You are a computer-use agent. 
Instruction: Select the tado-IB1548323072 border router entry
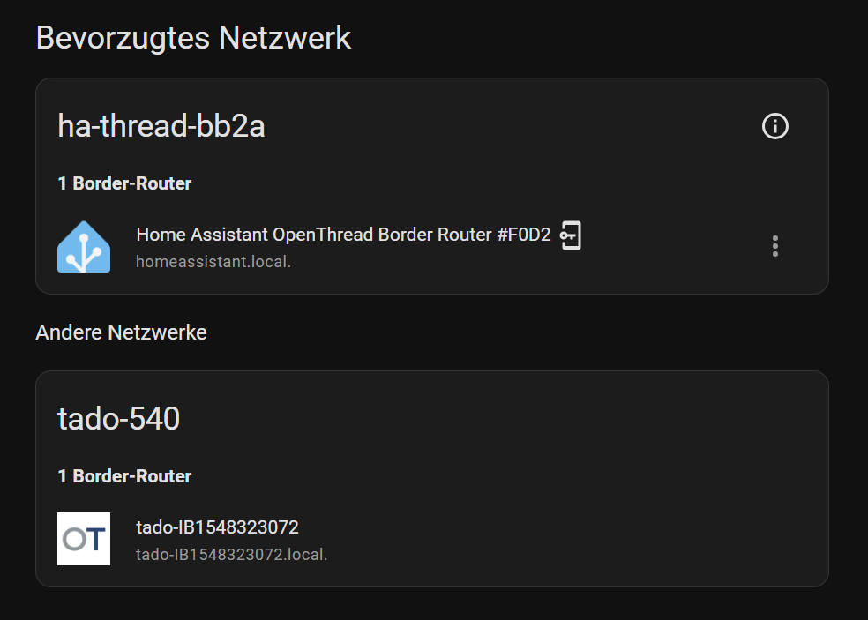tap(218, 527)
